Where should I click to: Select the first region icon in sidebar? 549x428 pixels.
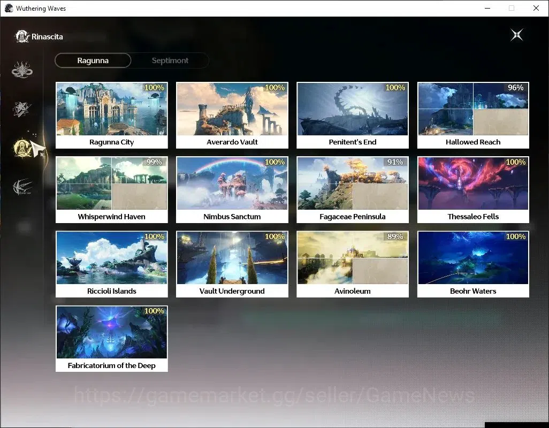pyautogui.click(x=22, y=70)
